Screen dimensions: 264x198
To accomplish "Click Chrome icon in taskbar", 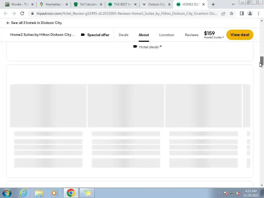I will click(x=71, y=193).
